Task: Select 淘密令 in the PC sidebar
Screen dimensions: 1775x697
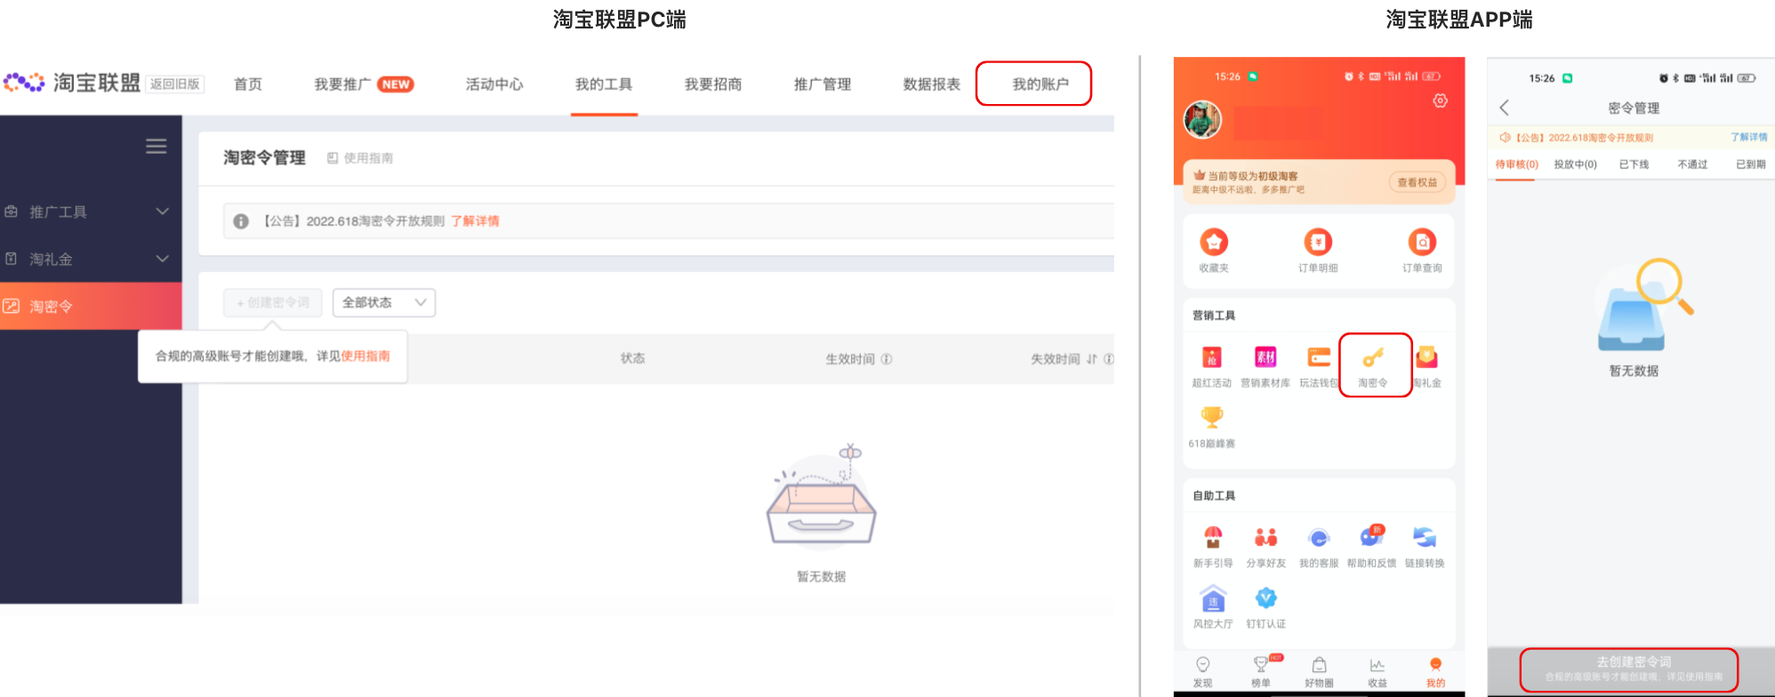Action: 91,306
